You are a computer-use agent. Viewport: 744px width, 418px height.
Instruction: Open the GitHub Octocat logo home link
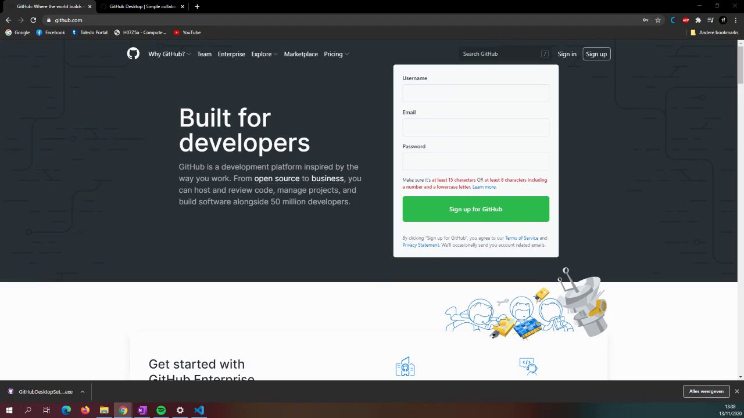coord(133,54)
